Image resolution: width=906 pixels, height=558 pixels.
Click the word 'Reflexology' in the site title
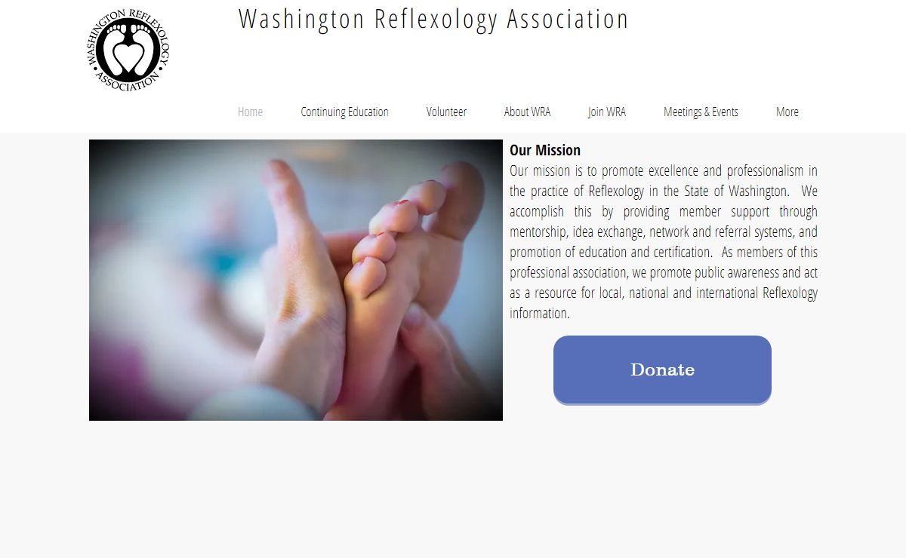point(436,19)
